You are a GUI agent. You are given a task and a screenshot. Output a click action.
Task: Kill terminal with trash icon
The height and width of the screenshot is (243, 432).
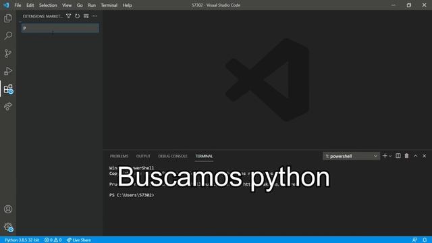[406, 156]
